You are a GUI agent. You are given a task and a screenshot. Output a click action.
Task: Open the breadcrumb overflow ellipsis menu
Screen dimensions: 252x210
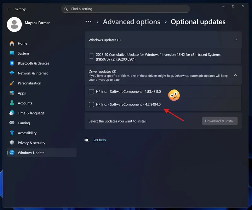point(88,21)
